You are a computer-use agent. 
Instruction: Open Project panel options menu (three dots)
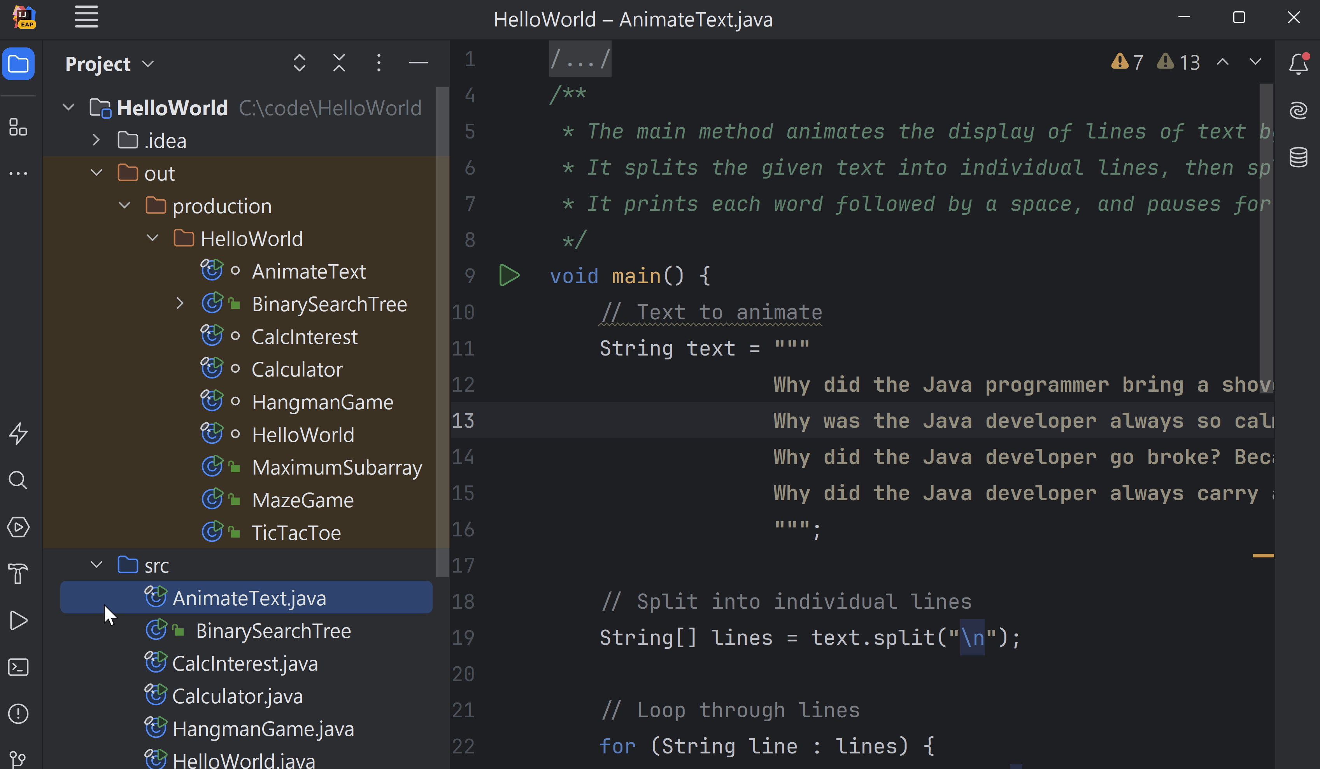pyautogui.click(x=379, y=63)
